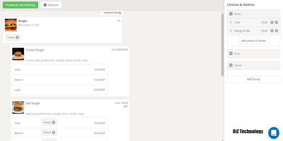Click the Add Group button
The height and width of the screenshot is (141, 283).
click(x=253, y=79)
